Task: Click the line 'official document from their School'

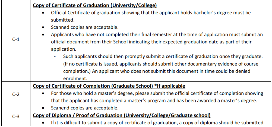Action: [151, 42]
